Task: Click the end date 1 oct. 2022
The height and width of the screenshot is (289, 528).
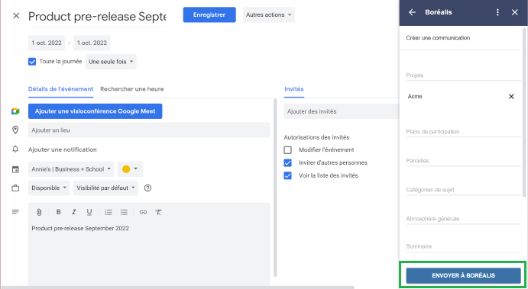Action: pos(92,43)
